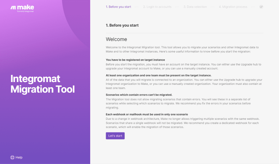Click the paragraph starting 'Due to a change'
Viewport: 279px width, 164px height.
(183, 123)
